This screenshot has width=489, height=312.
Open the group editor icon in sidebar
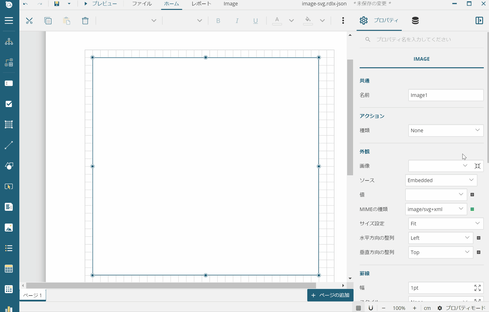9,62
